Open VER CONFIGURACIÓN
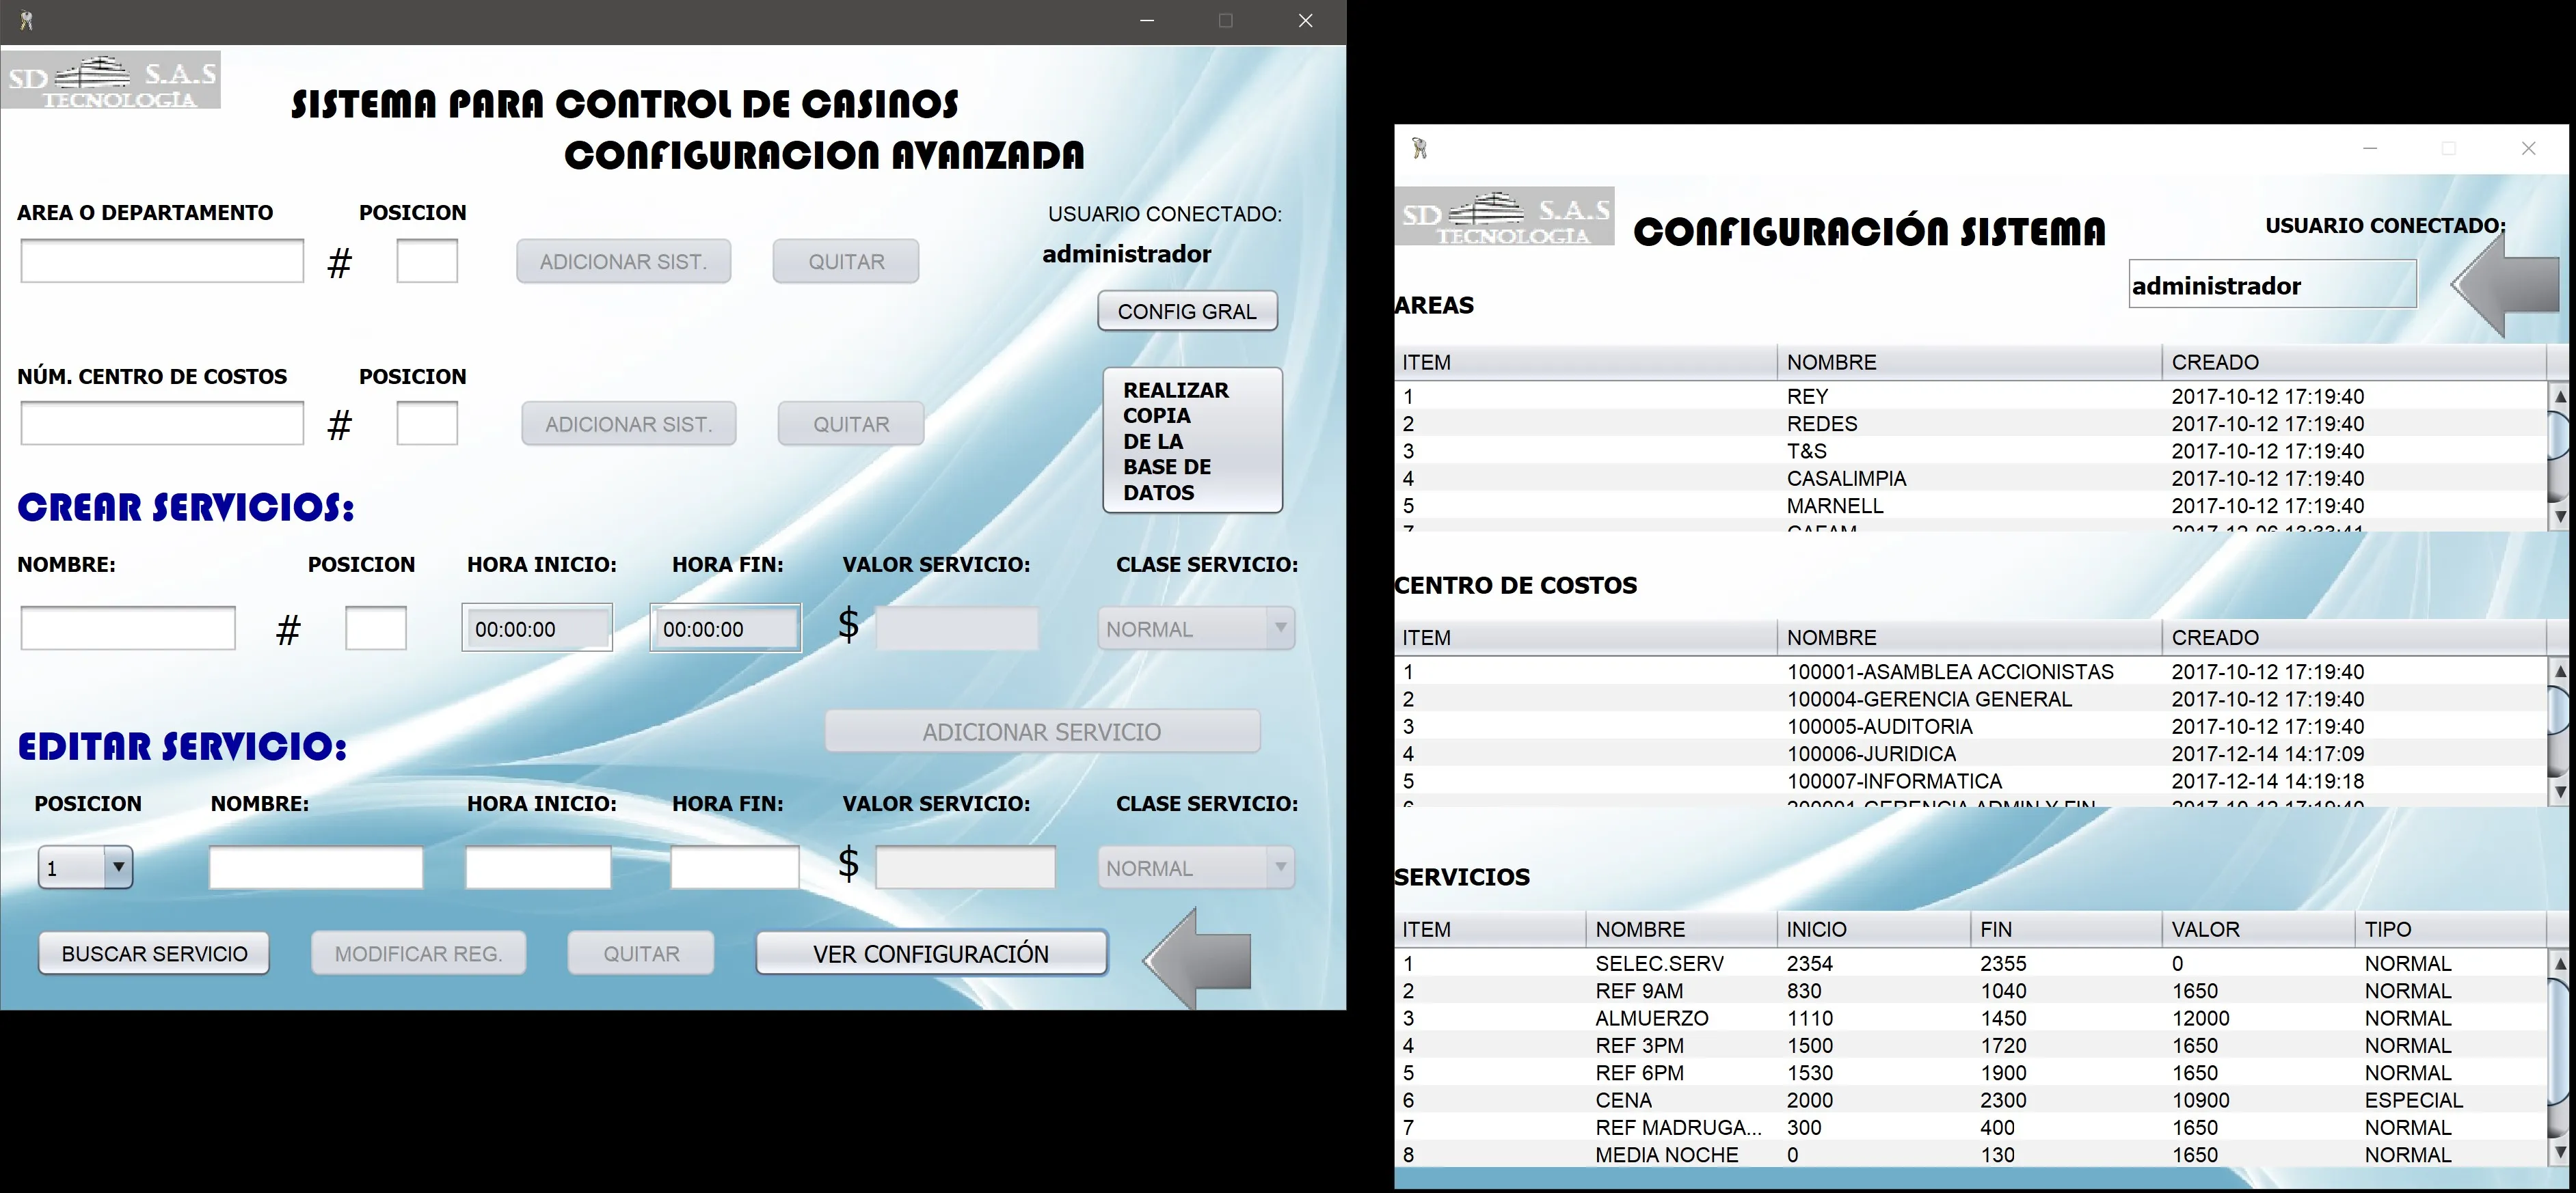This screenshot has height=1193, width=2576. [x=931, y=953]
